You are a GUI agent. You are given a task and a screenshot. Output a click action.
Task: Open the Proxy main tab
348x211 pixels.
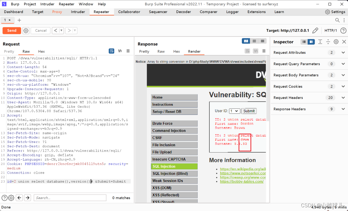coord(57,12)
